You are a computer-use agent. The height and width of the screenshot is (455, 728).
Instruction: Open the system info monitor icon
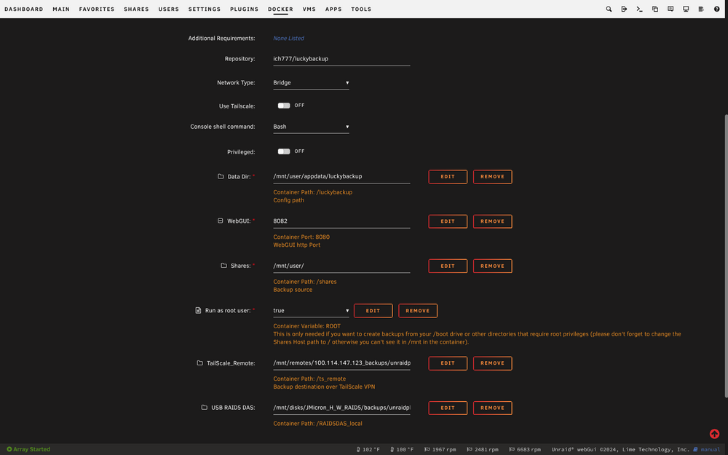(686, 9)
